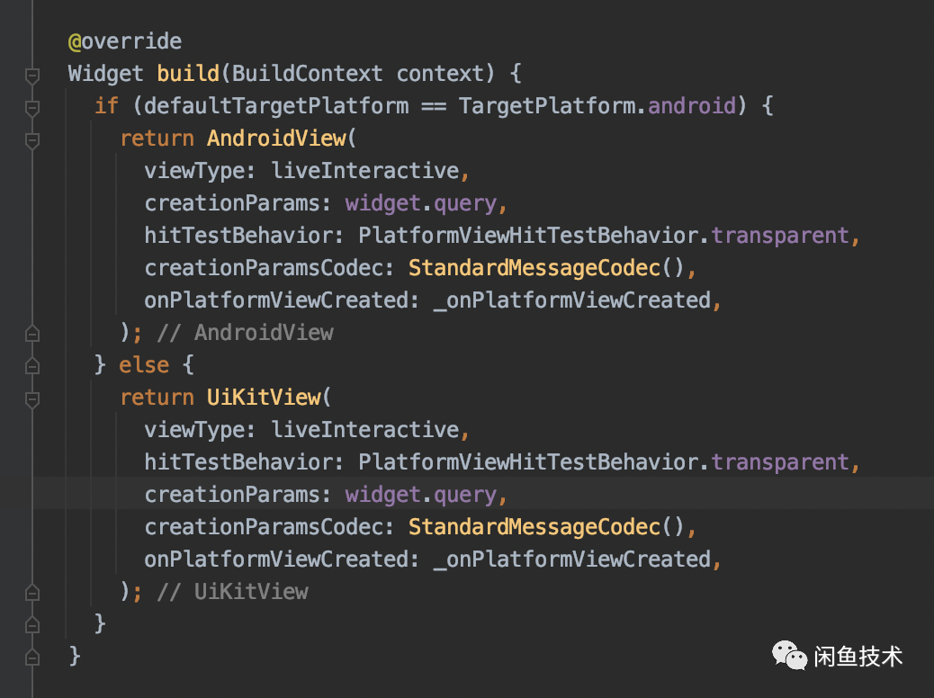The image size is (934, 698).
Task: Collapse the build method using its gutter fold marker
Action: pyautogui.click(x=32, y=75)
